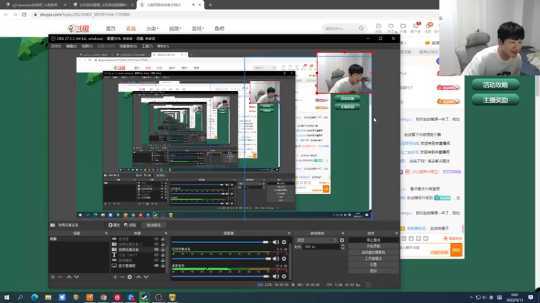This screenshot has width=540, height=303.
Task: Toggle visibility of 显示器捕获 source
Action: (157, 265)
